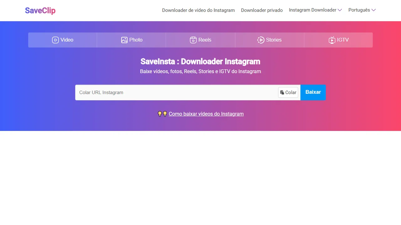Click inside the Colar URL Instagram field
This screenshot has width=401, height=225.
click(175, 92)
